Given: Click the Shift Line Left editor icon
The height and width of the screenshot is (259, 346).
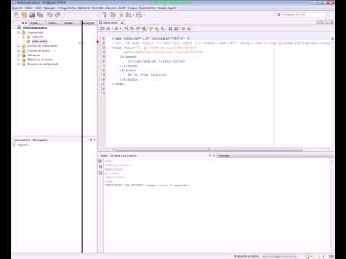Looking at the screenshot, I should [x=170, y=29].
